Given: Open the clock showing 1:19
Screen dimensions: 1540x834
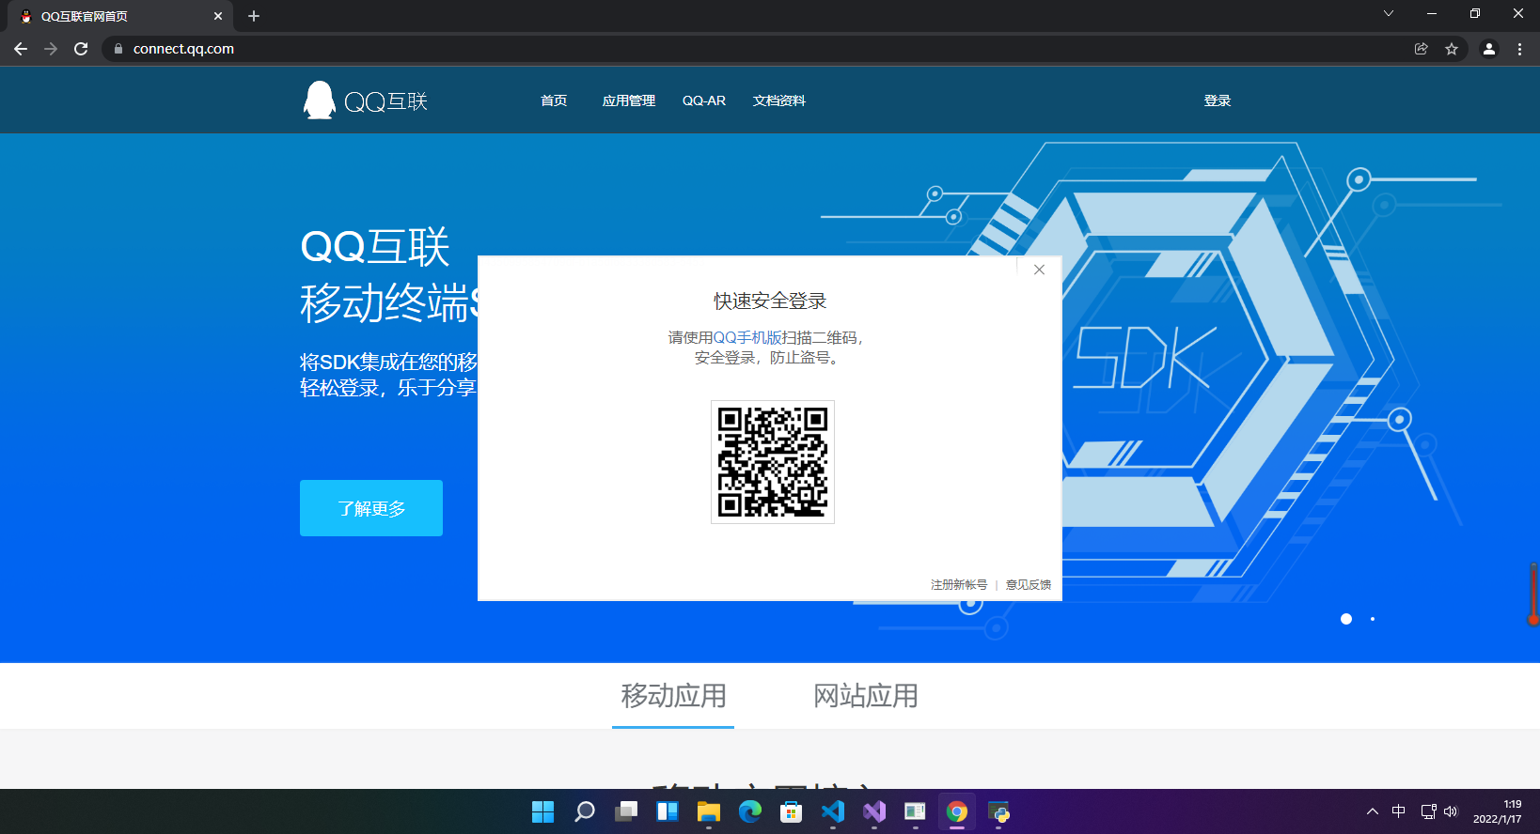Looking at the screenshot, I should click(1498, 811).
